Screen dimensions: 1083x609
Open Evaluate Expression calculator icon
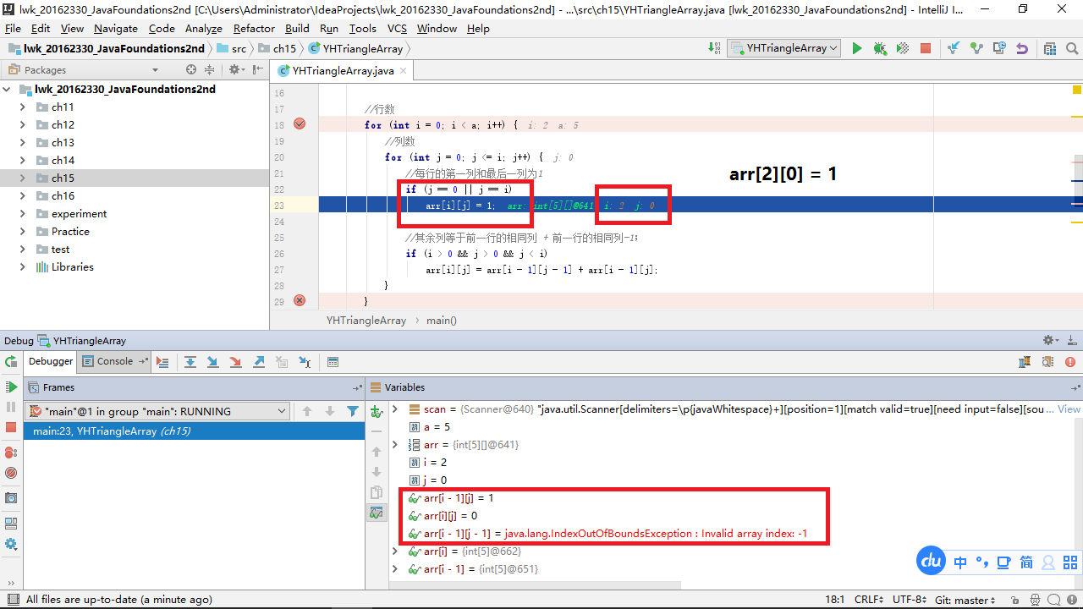(333, 362)
